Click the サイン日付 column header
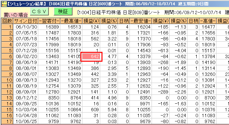This screenshot has height=125, width=229. (26, 21)
